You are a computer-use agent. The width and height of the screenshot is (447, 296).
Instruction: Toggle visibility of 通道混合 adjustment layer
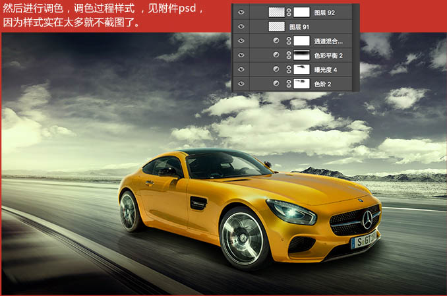[x=241, y=41]
